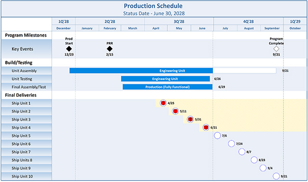Click the Production Schedule title
The image size is (308, 182).
[x=153, y=6]
